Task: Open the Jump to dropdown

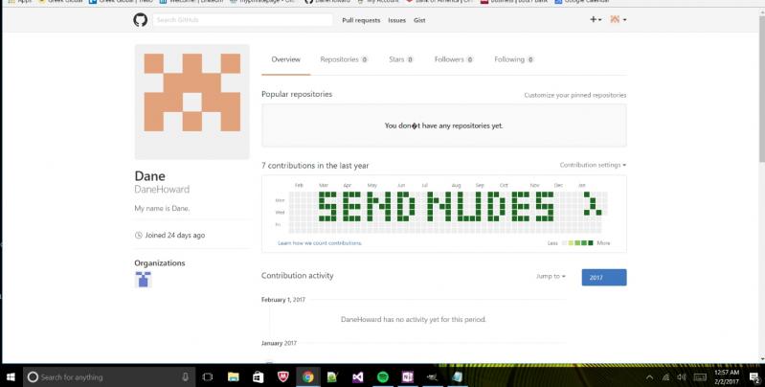Action: (551, 276)
